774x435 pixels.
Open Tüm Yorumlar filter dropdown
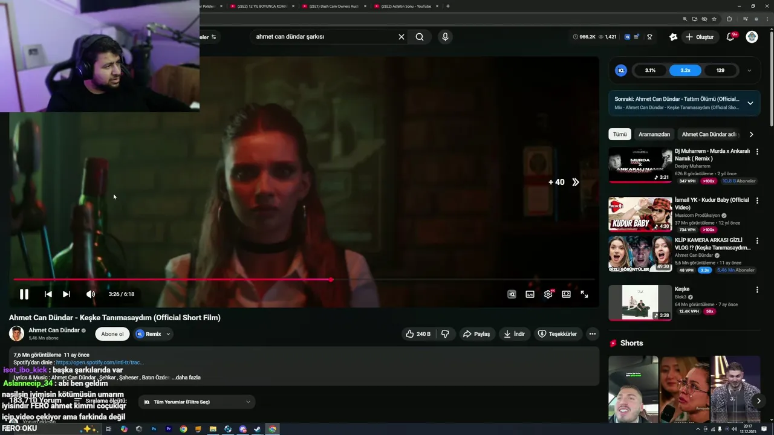click(197, 402)
